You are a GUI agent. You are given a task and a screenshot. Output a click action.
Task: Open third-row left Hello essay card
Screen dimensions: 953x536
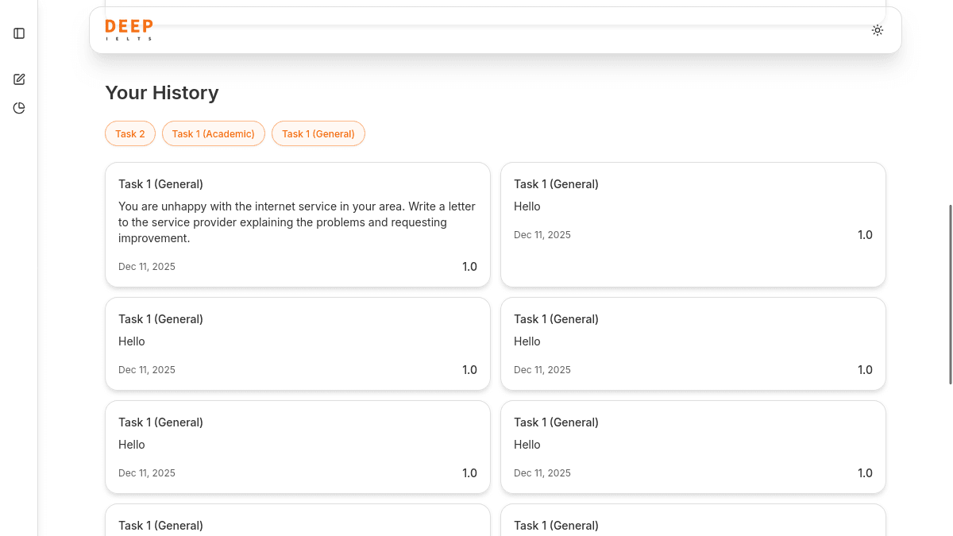[297, 446]
